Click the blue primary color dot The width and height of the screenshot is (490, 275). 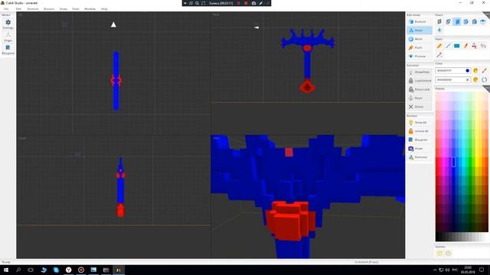pos(468,71)
